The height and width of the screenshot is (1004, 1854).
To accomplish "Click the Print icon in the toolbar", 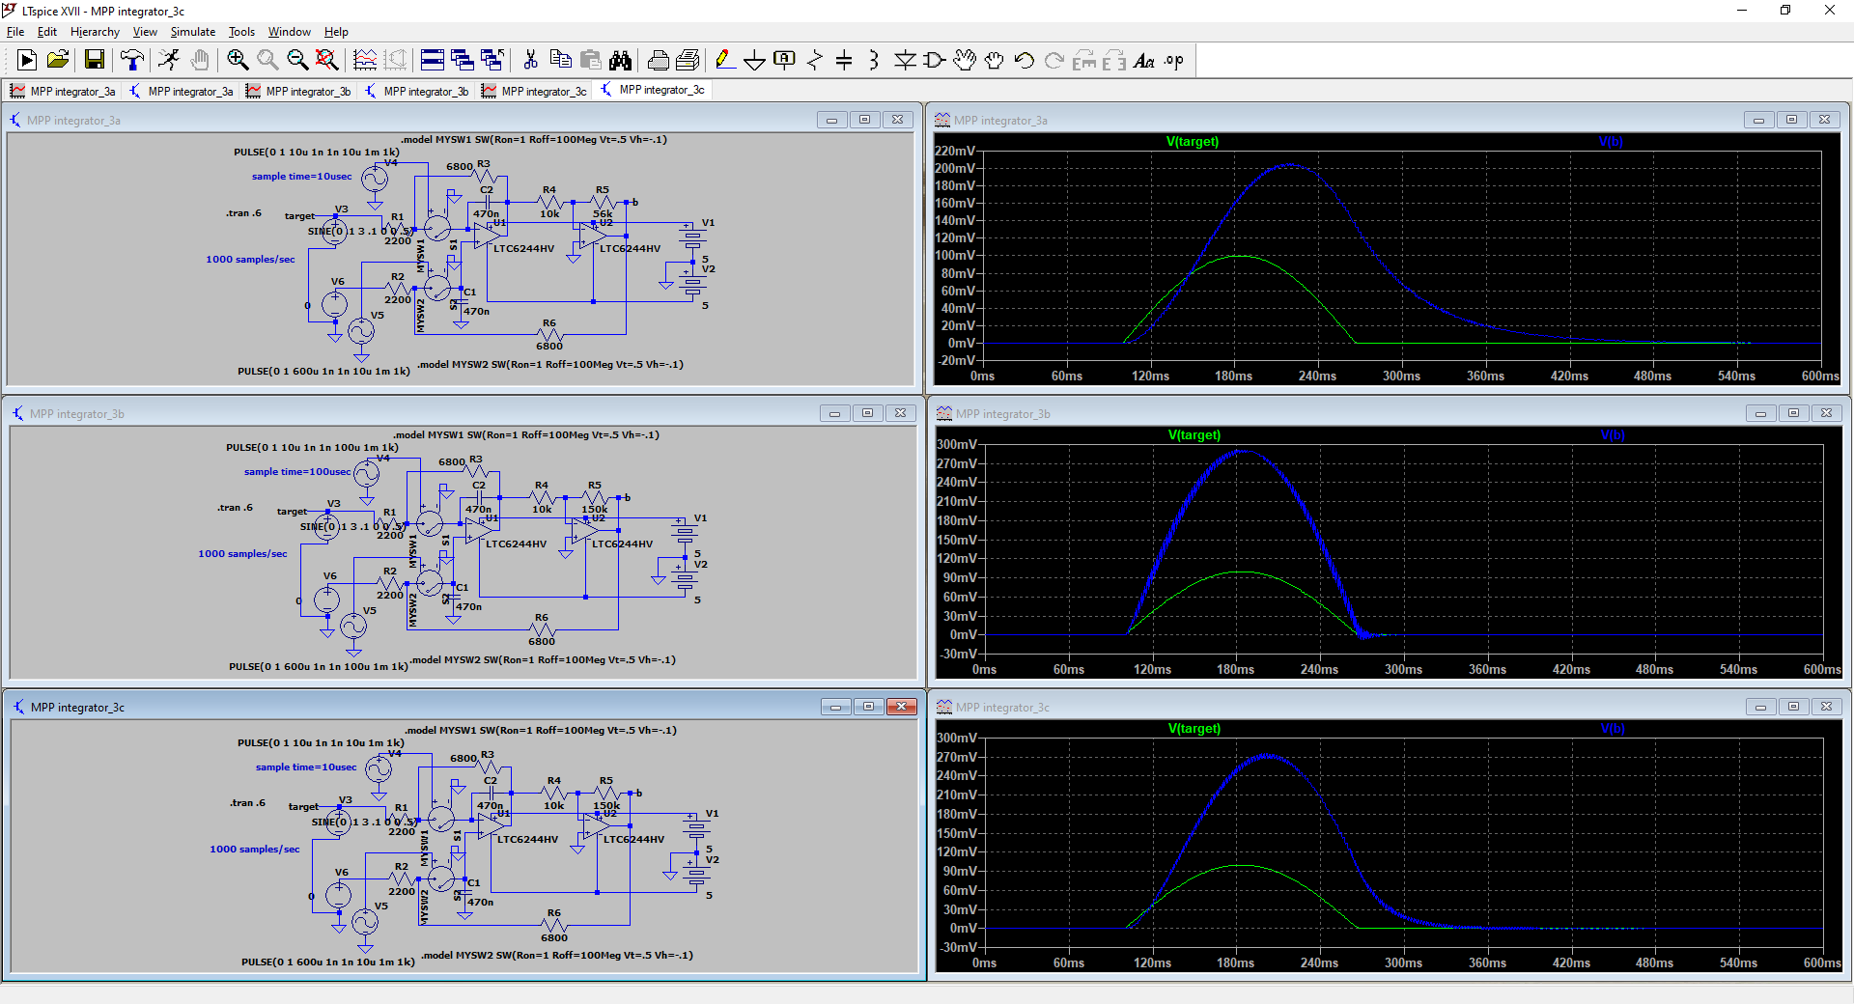I will pyautogui.click(x=658, y=61).
